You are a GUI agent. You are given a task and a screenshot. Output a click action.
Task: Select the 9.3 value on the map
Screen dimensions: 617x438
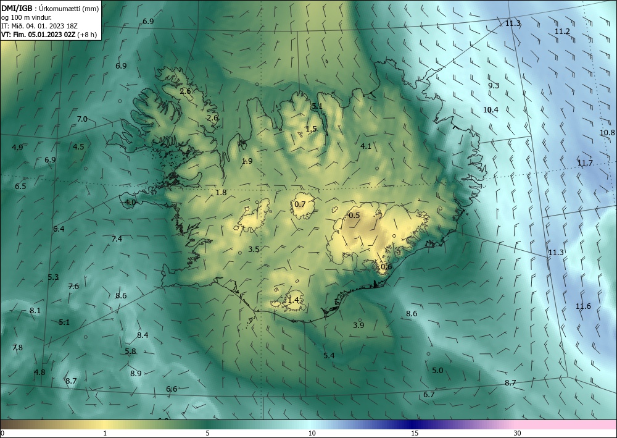tap(494, 85)
